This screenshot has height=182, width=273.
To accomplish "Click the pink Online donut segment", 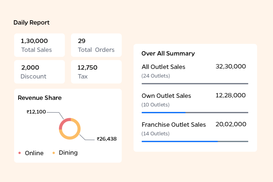I will (63, 122).
